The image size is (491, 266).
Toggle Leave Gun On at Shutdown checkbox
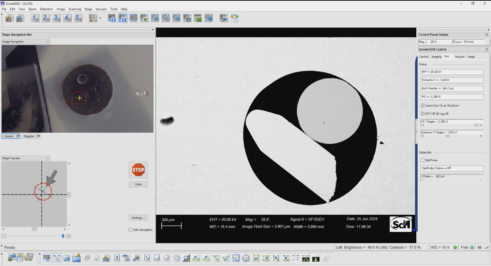[x=423, y=105]
